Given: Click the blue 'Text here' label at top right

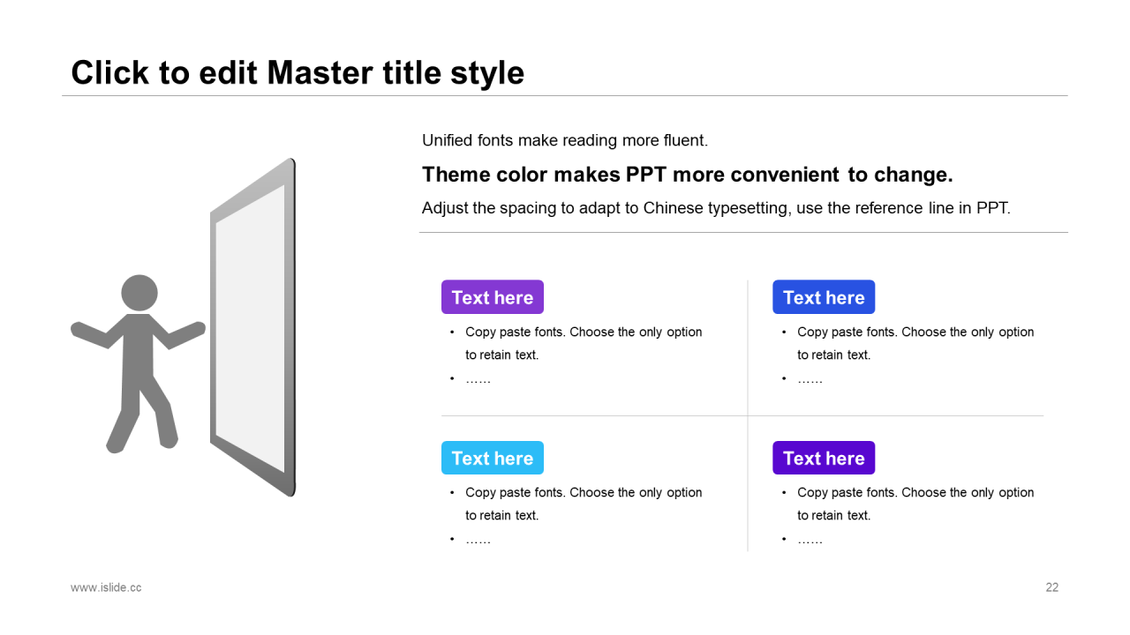Looking at the screenshot, I should tap(824, 297).
